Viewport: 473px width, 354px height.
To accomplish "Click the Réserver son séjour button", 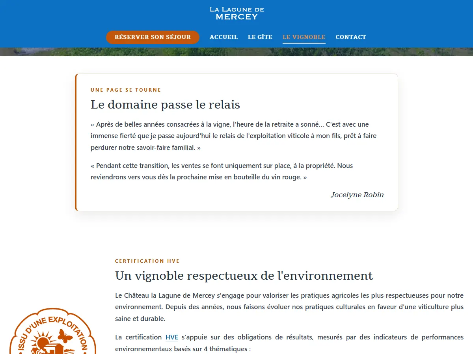I will pyautogui.click(x=153, y=37).
